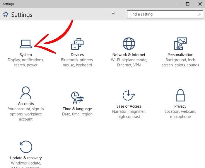Minimize the Settings window

point(175,4)
